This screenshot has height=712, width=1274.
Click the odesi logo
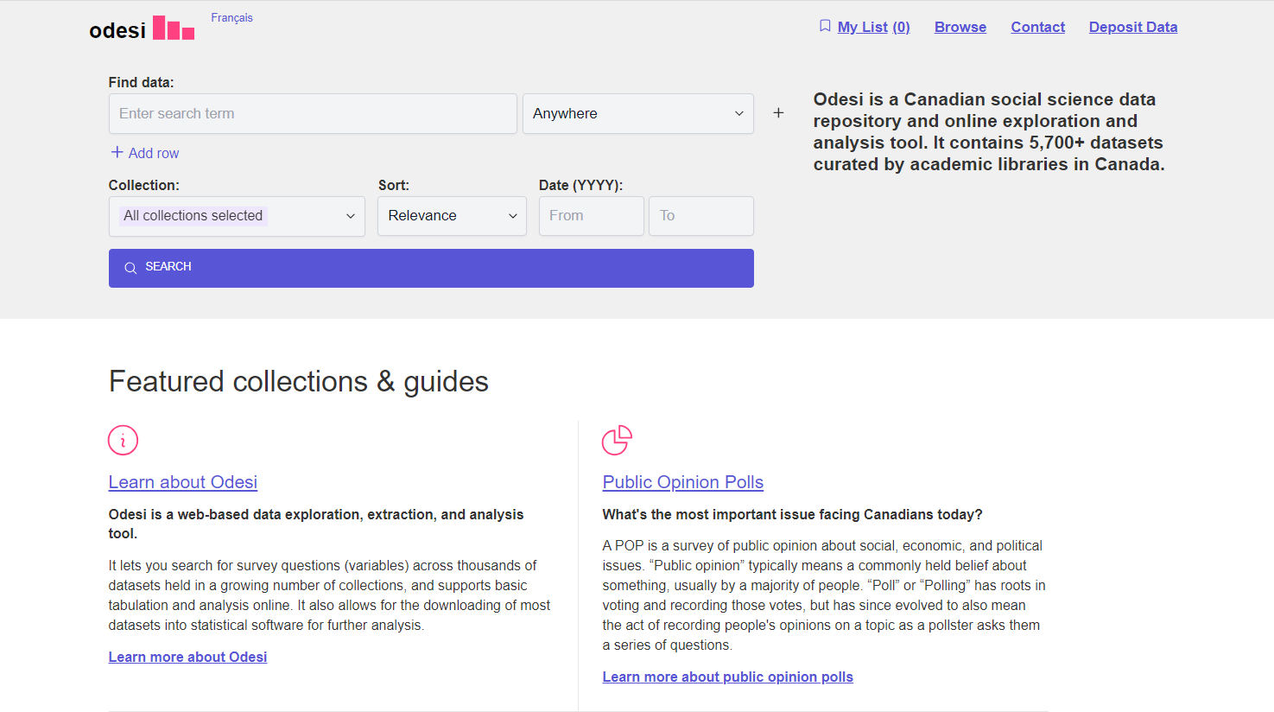click(x=142, y=29)
